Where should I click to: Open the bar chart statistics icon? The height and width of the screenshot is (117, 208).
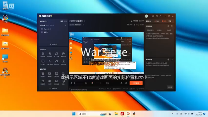click(56, 81)
